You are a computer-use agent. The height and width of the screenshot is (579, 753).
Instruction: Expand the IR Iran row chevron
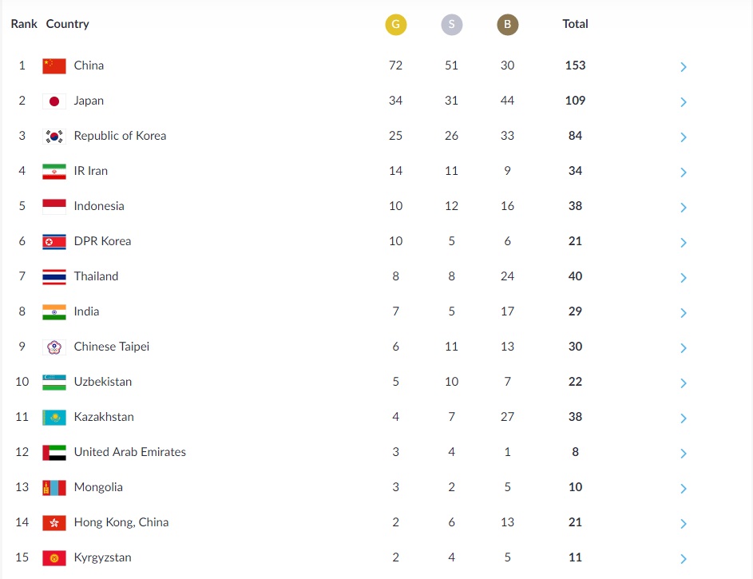[x=684, y=173]
